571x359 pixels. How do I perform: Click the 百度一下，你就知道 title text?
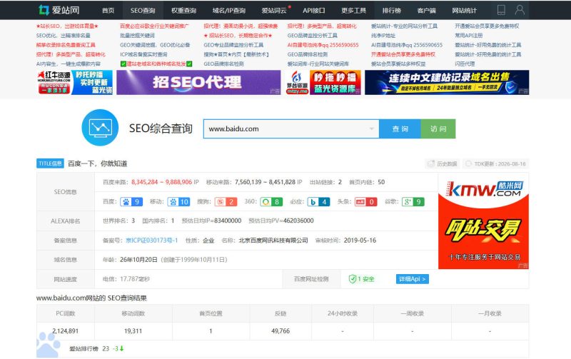pos(97,163)
